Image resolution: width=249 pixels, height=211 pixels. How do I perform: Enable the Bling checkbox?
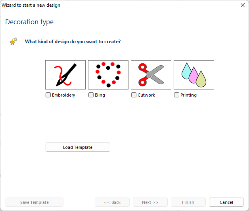(x=91, y=95)
